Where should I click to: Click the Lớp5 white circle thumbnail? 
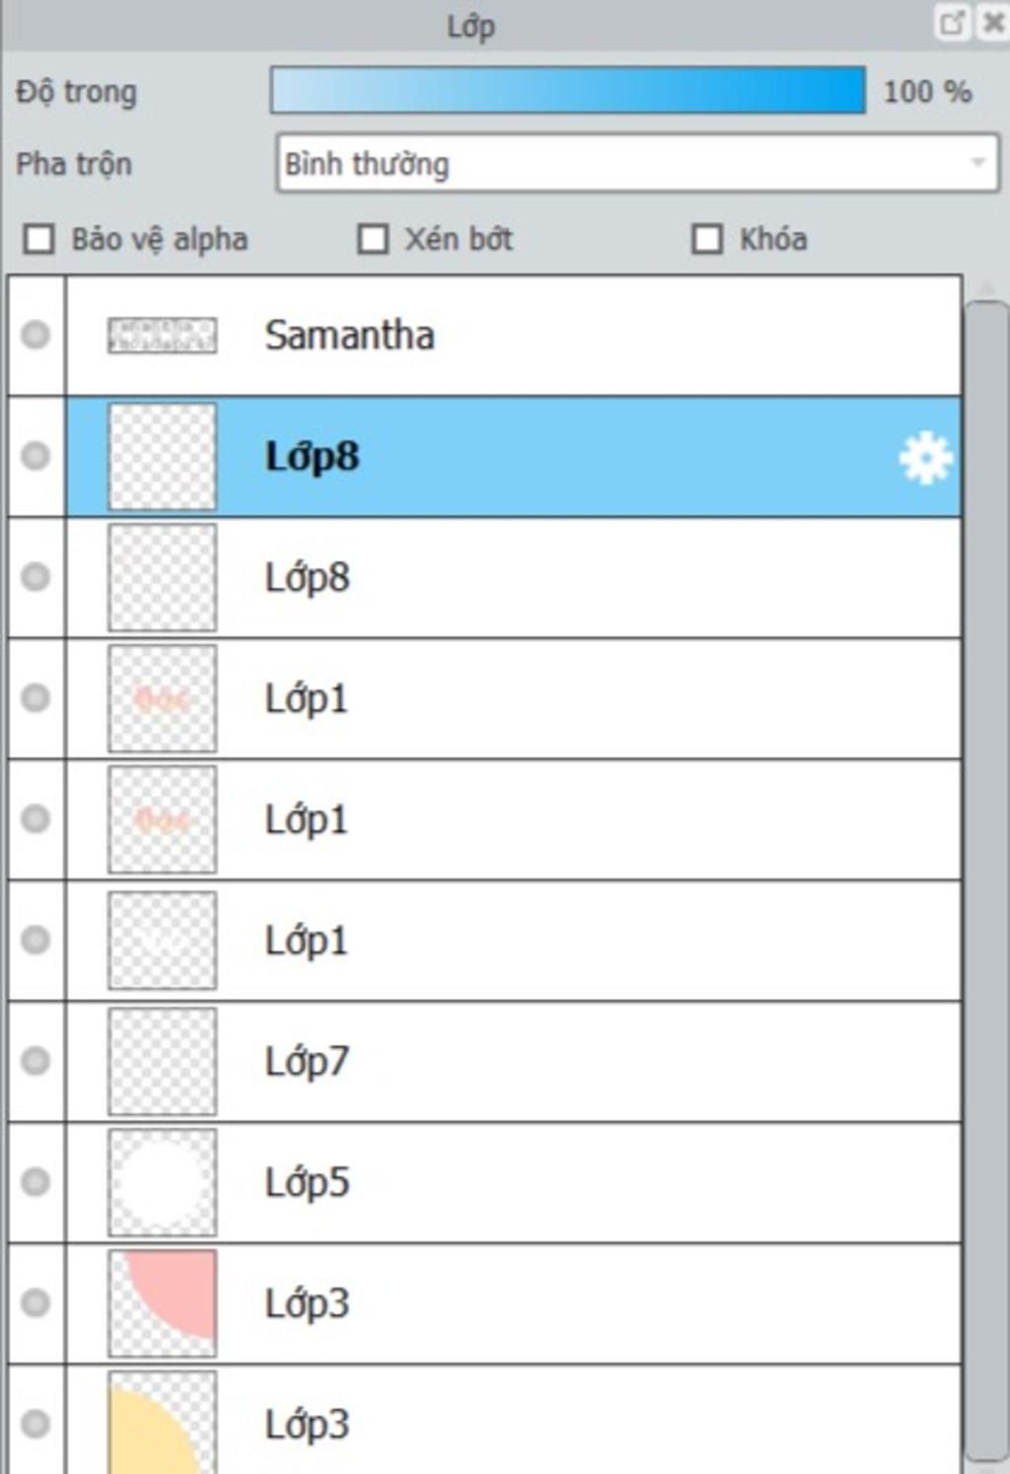click(x=162, y=1182)
